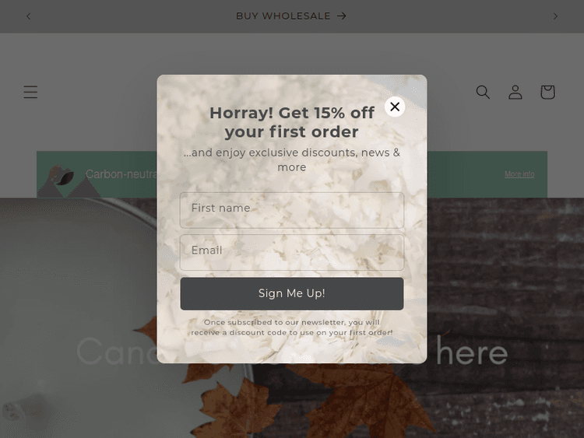Focus the First name field
The width and height of the screenshot is (584, 438).
(292, 210)
